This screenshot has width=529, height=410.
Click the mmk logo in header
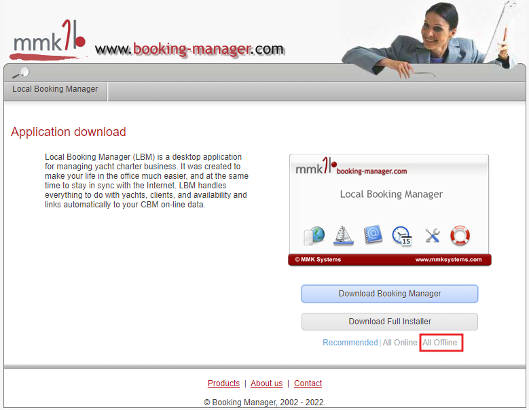(x=48, y=40)
